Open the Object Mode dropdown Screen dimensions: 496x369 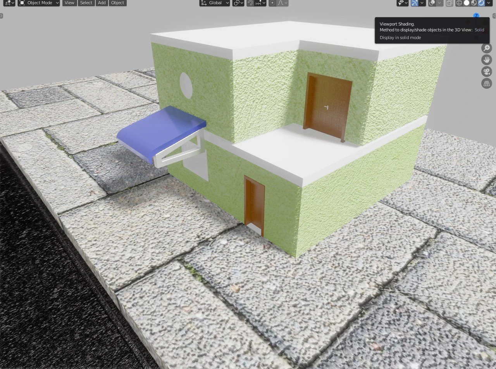pyautogui.click(x=38, y=3)
